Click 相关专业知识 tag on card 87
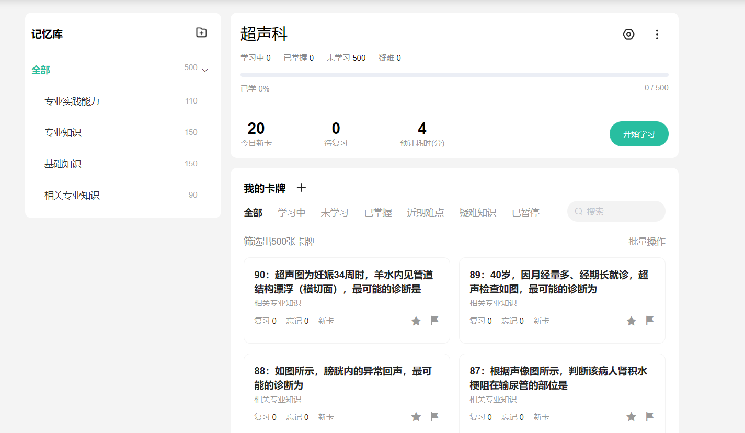 493,400
